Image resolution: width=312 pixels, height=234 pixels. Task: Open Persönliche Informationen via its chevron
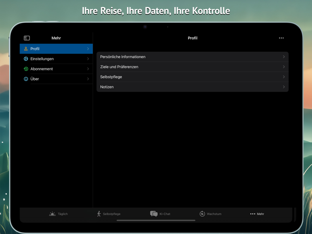click(x=284, y=57)
